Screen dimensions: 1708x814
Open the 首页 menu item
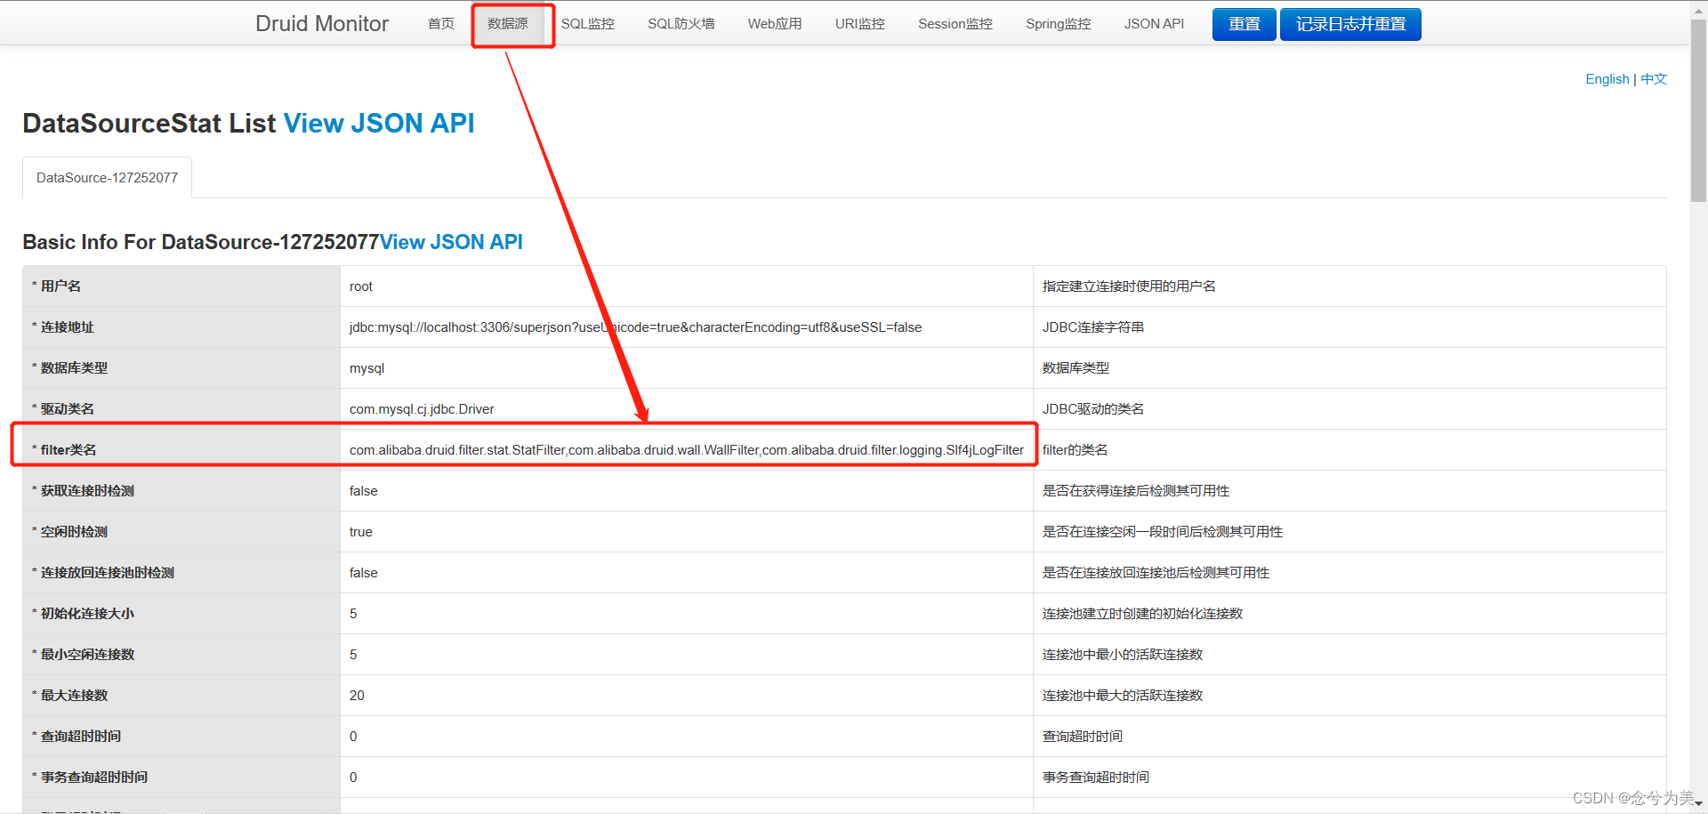pyautogui.click(x=440, y=24)
